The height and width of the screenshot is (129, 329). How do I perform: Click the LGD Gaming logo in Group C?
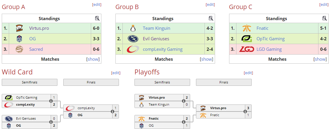point(247,49)
